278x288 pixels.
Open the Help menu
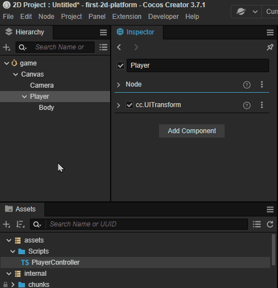pyautogui.click(x=192, y=17)
